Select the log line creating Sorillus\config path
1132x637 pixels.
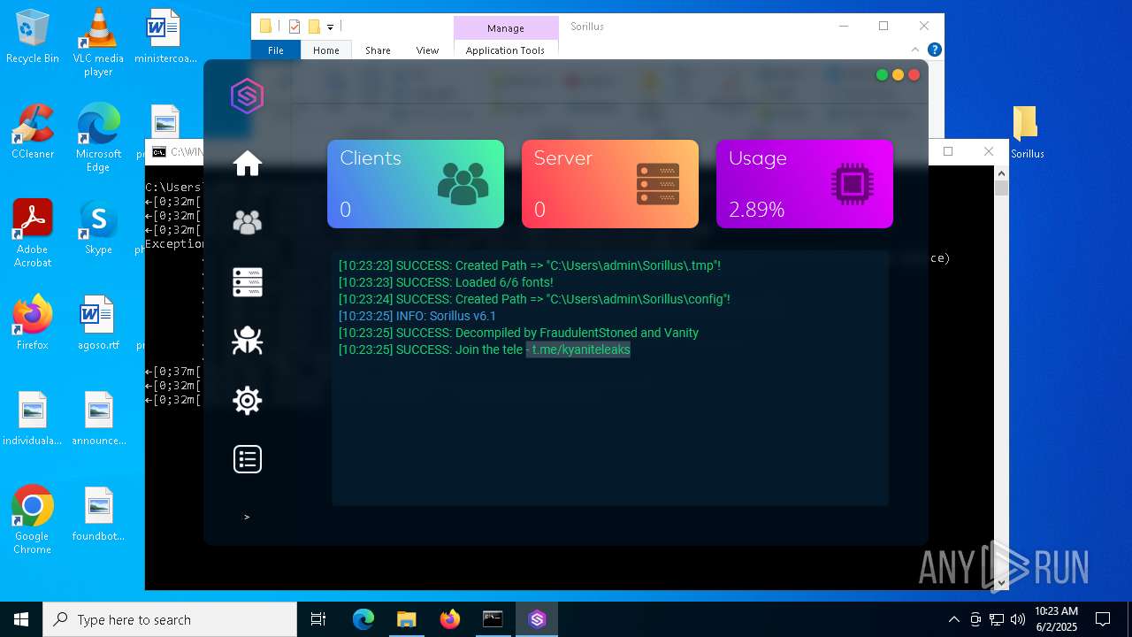[x=534, y=299]
